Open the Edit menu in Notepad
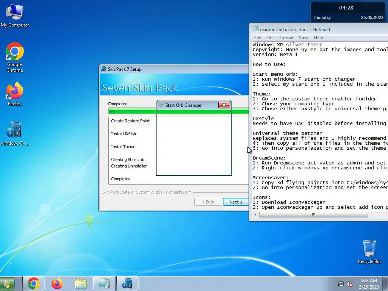This screenshot has width=388, height=291. [x=270, y=38]
